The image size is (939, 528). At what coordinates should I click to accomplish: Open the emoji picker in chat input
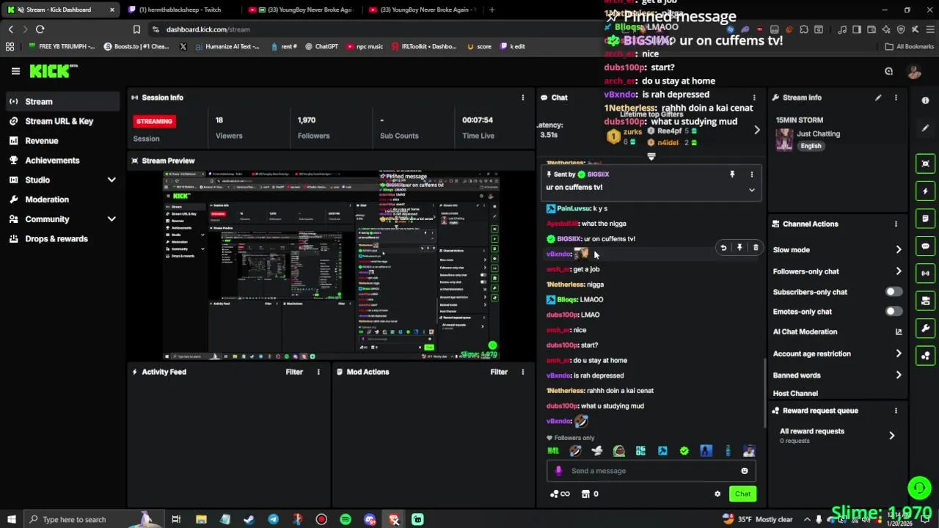tap(745, 471)
